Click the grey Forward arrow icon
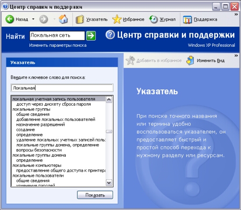Screen dimensions: 241x210 (x=43, y=19)
